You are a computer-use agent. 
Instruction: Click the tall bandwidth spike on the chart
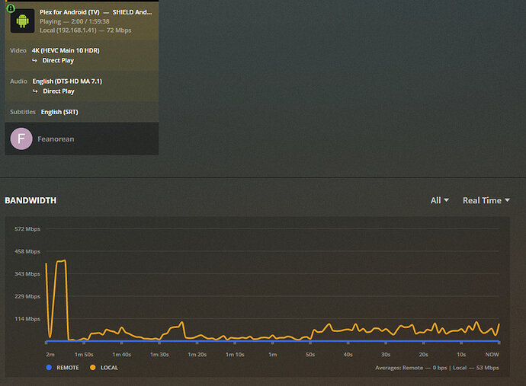(62, 261)
